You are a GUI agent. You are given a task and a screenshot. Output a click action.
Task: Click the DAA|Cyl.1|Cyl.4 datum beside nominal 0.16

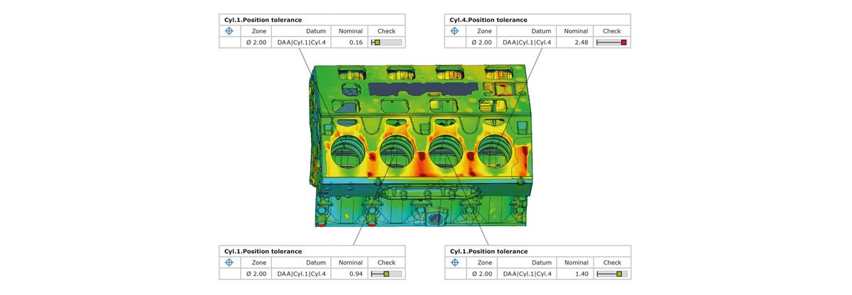coord(301,43)
